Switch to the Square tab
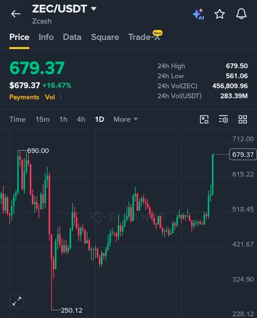 tap(105, 37)
